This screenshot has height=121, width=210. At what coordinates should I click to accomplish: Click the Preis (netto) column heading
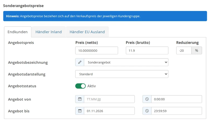tap(87, 43)
